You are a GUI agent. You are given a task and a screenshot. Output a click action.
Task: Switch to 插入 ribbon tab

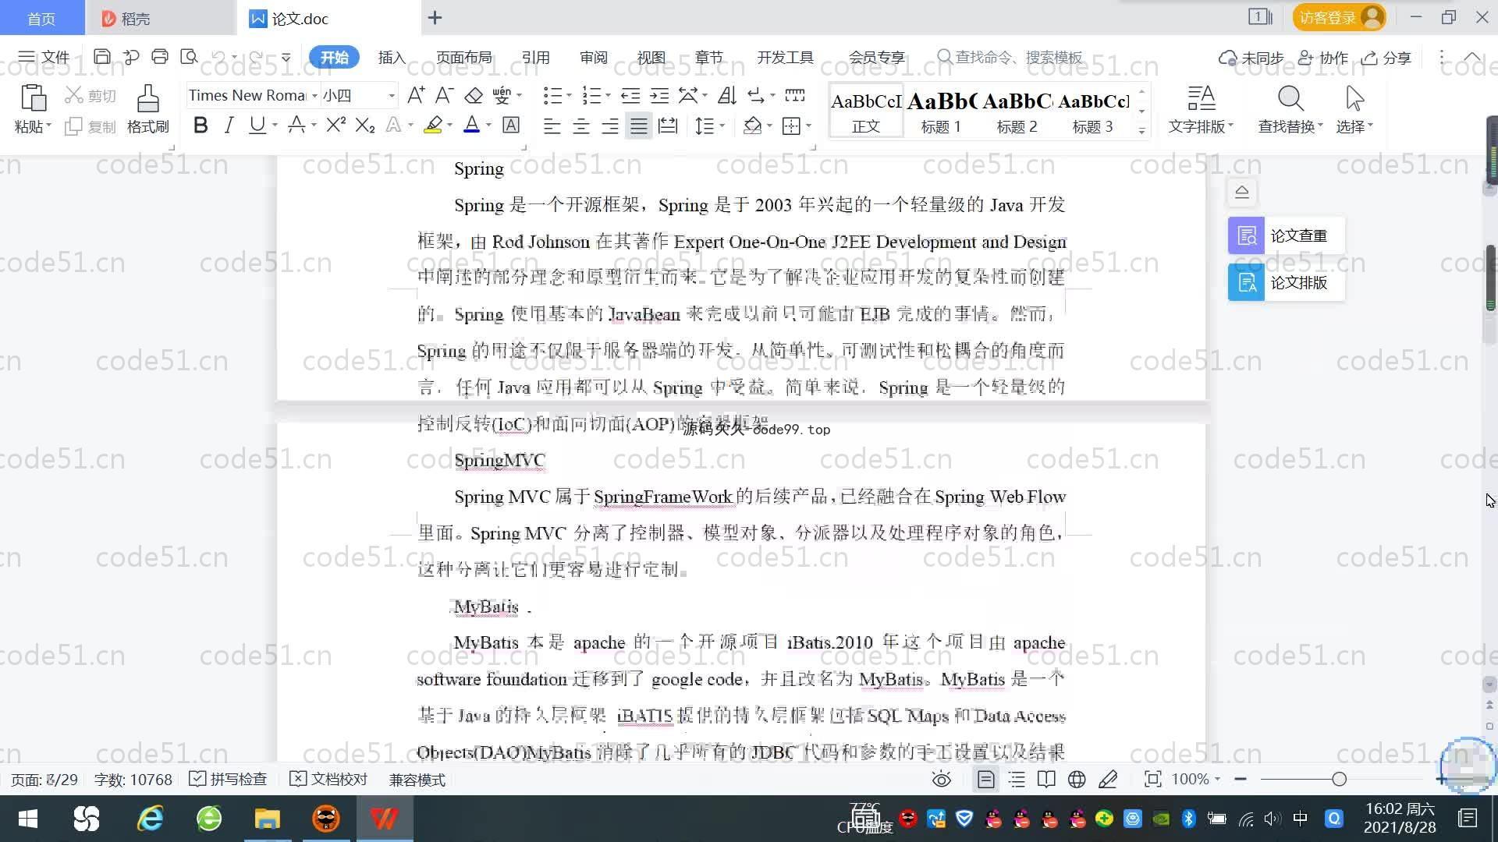point(392,57)
